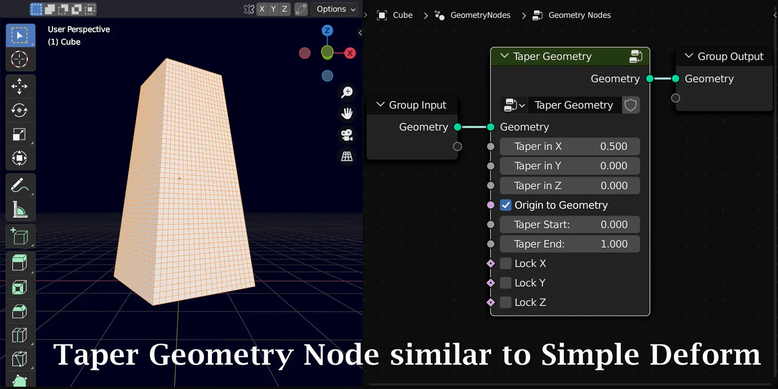The height and width of the screenshot is (389, 778).
Task: Activate the Move tool
Action: [19, 86]
